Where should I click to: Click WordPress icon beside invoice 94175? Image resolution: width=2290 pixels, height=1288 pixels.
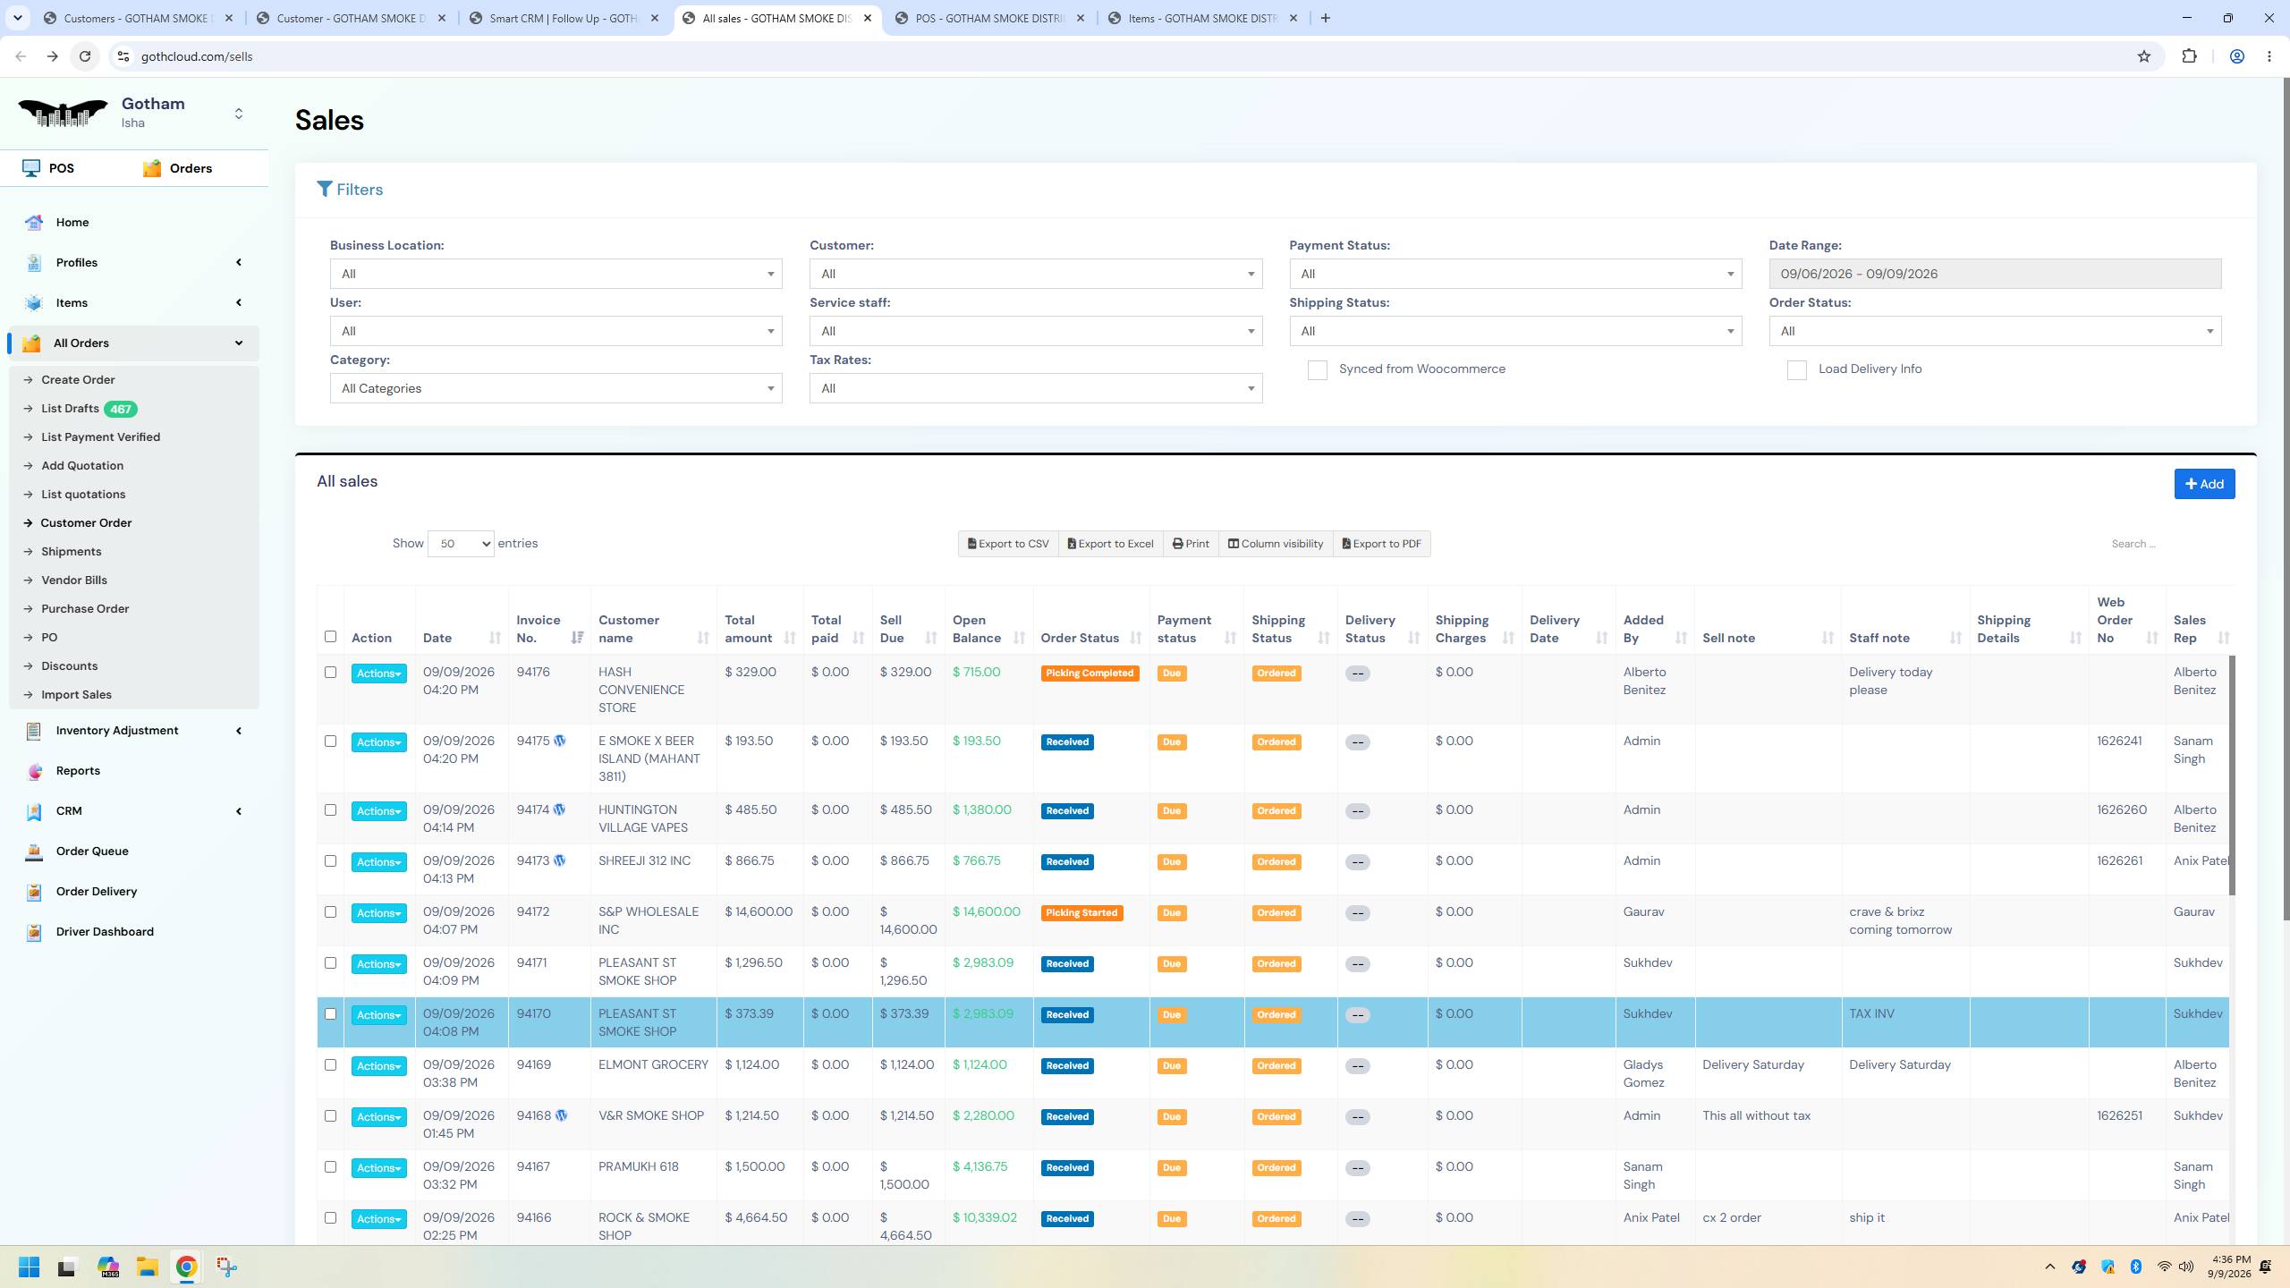(x=560, y=741)
